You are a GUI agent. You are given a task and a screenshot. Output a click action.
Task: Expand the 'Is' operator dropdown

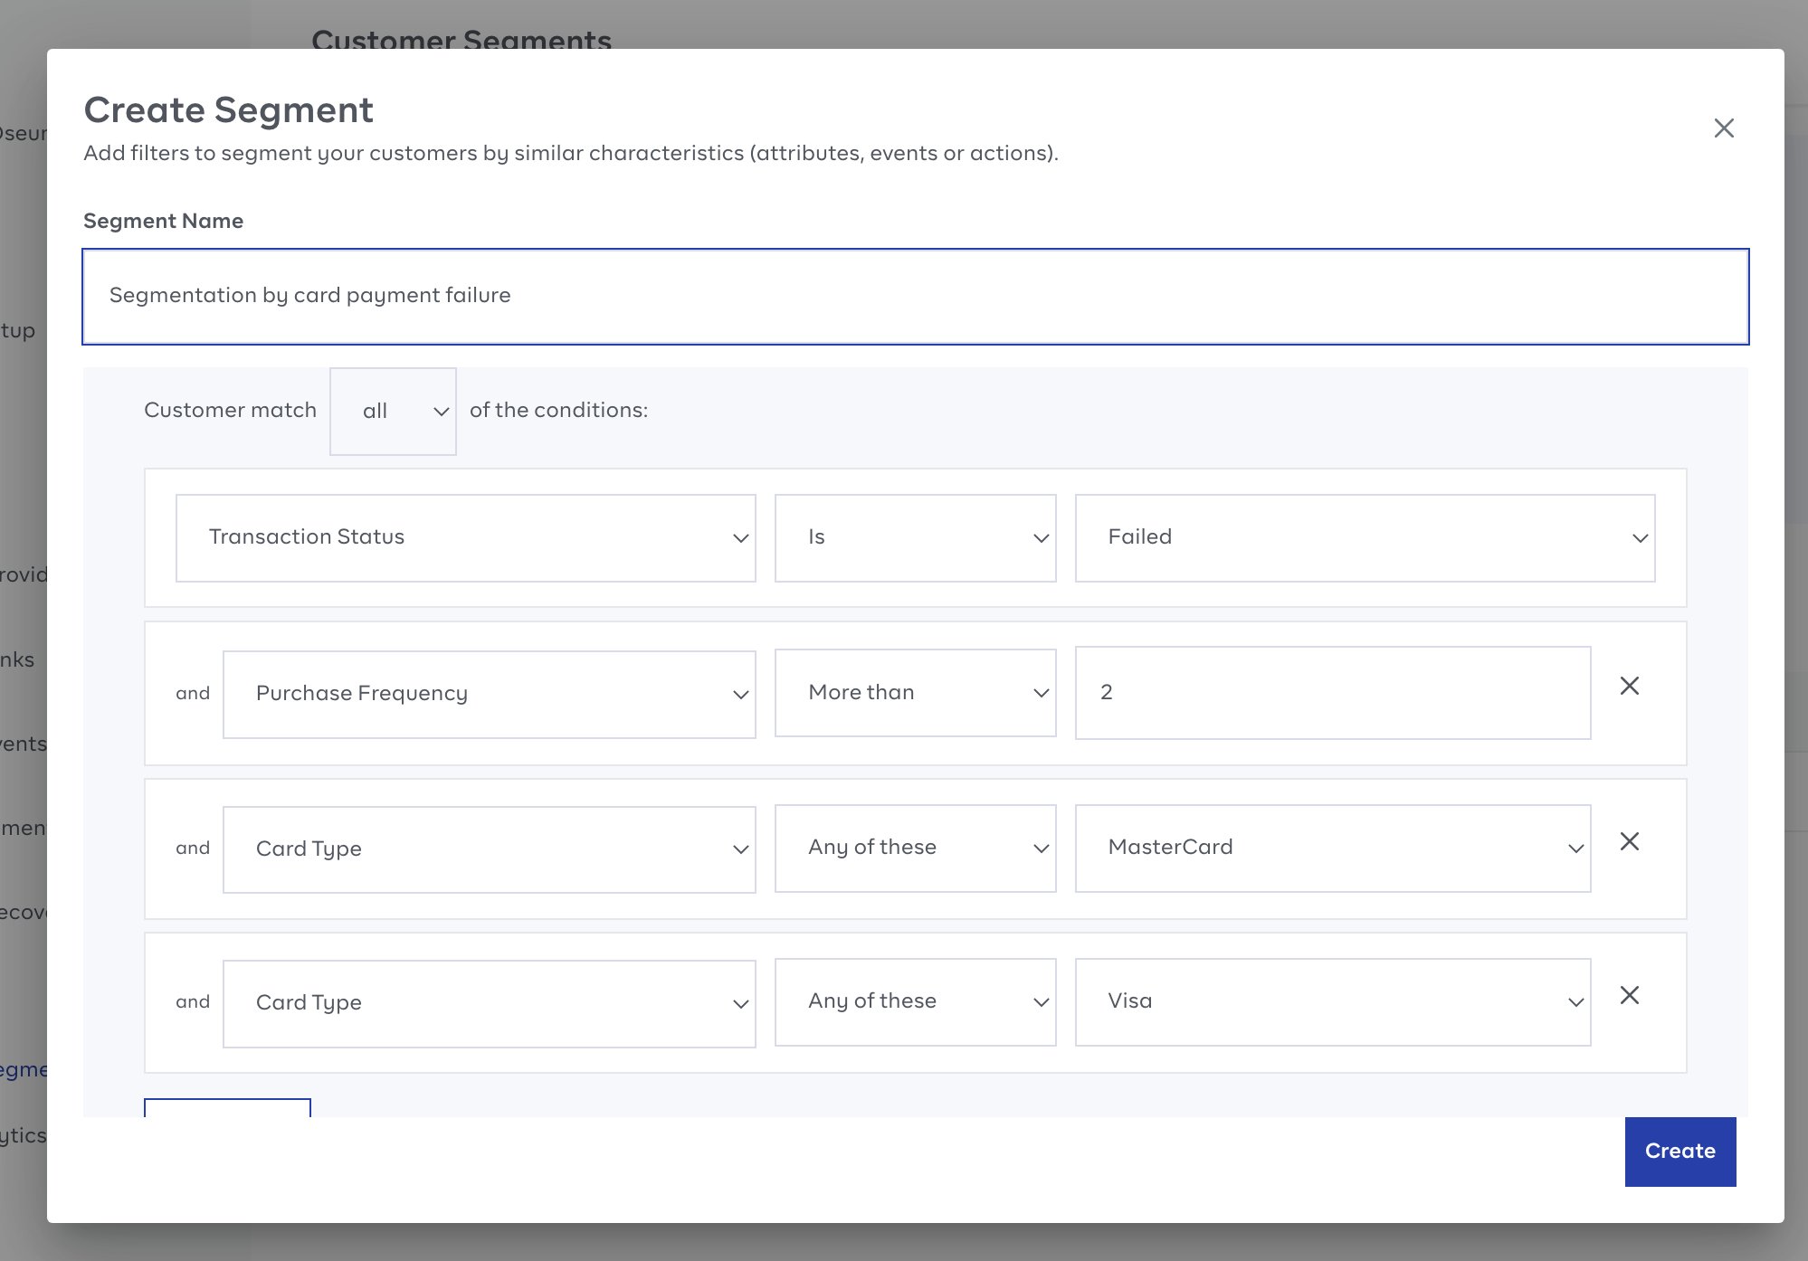pos(915,537)
